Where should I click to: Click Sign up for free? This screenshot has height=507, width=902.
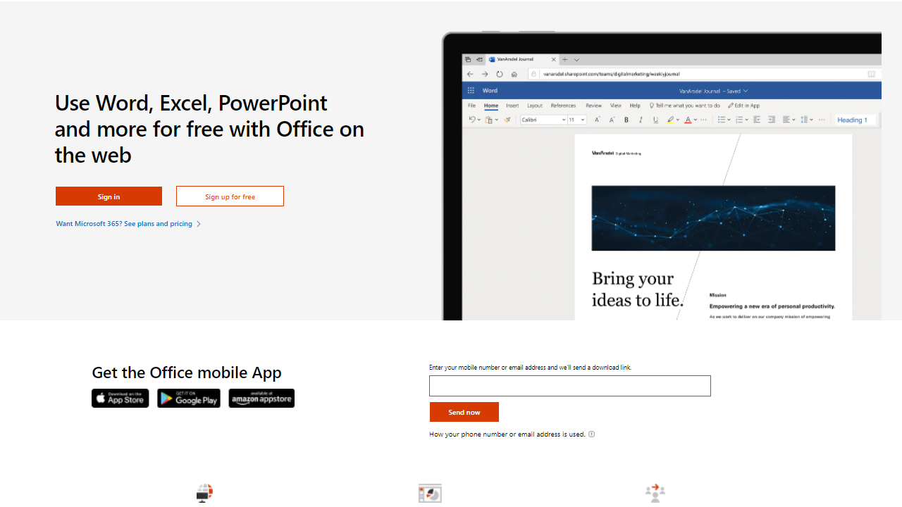click(x=230, y=196)
